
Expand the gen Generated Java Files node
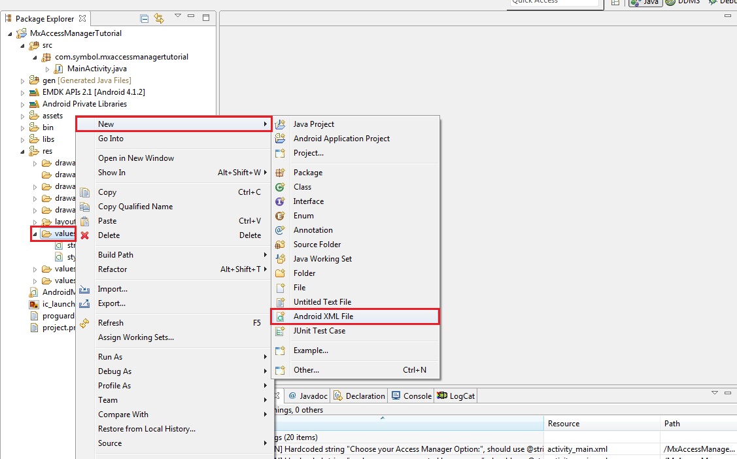point(22,80)
